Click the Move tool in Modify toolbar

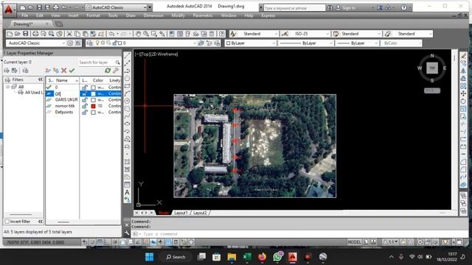point(463,93)
